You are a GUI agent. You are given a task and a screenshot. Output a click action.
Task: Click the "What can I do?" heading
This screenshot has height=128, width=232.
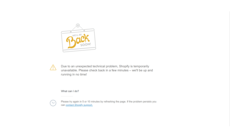pyautogui.click(x=70, y=91)
